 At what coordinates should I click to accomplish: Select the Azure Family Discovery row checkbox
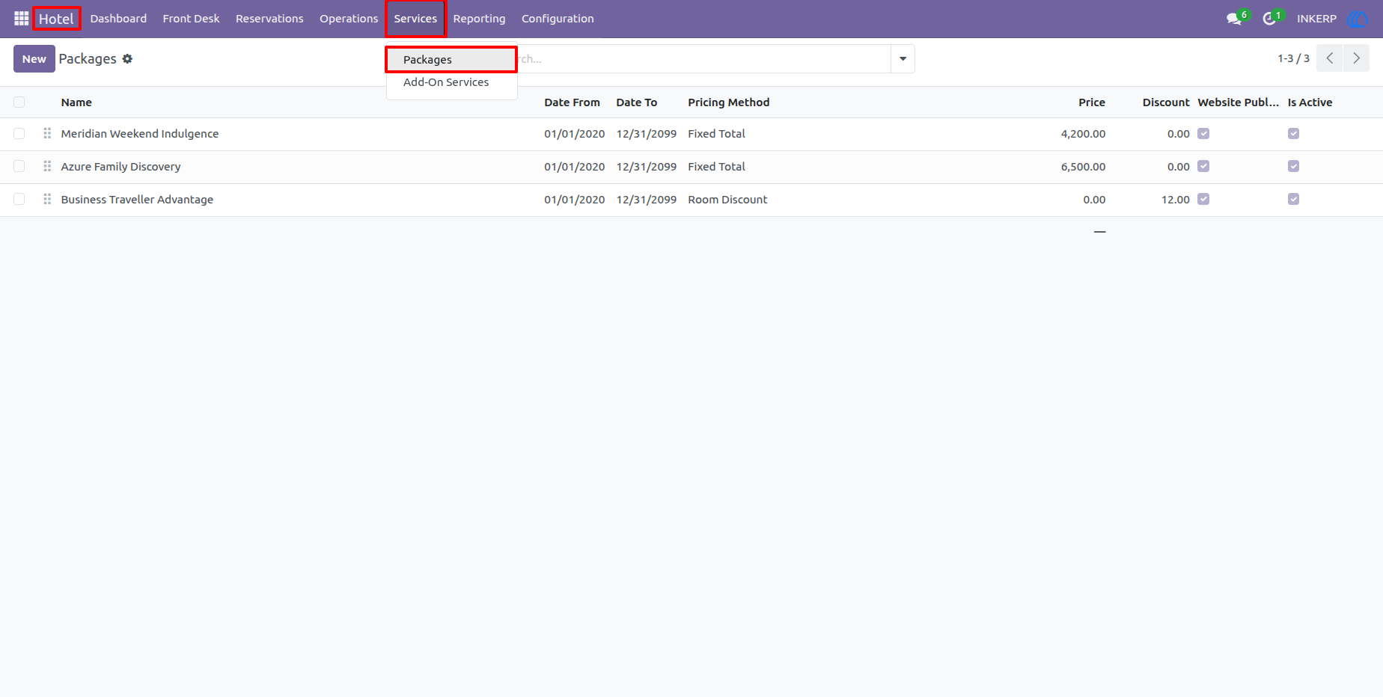[x=19, y=167]
